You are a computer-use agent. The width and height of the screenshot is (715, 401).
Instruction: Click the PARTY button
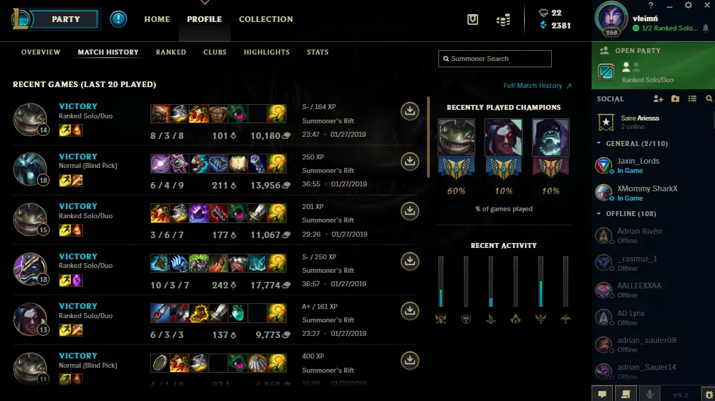[x=65, y=19]
